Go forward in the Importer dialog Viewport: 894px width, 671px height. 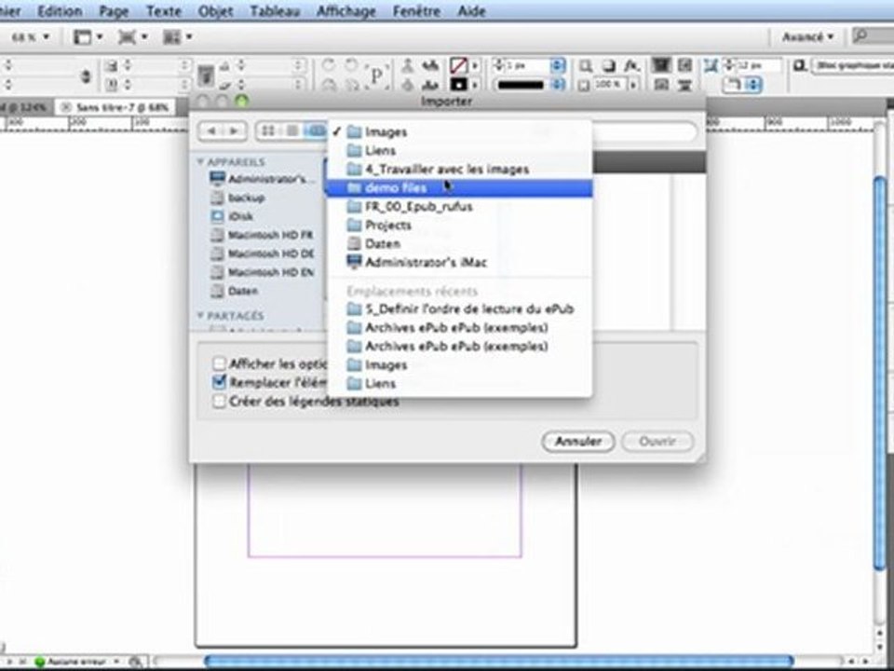click(x=235, y=131)
